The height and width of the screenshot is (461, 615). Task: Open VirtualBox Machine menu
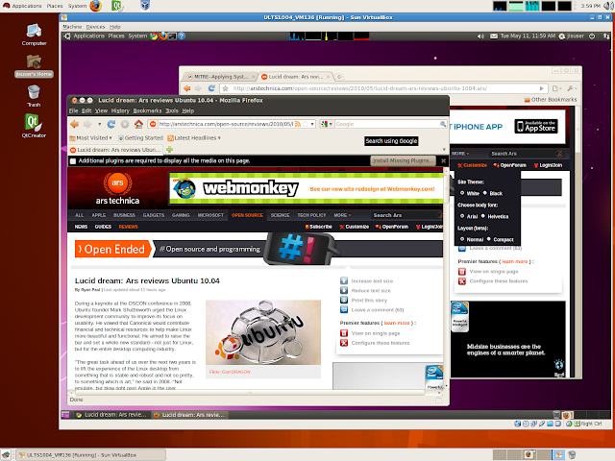(x=72, y=27)
